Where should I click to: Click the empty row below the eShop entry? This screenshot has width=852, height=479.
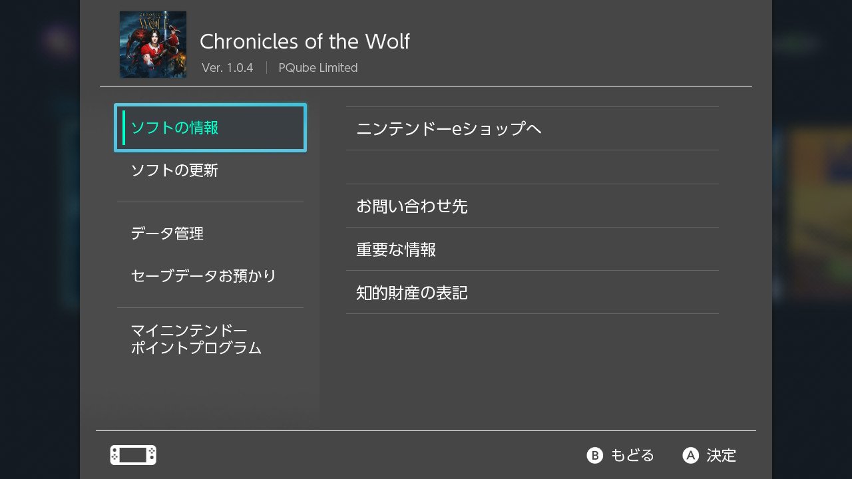532,167
